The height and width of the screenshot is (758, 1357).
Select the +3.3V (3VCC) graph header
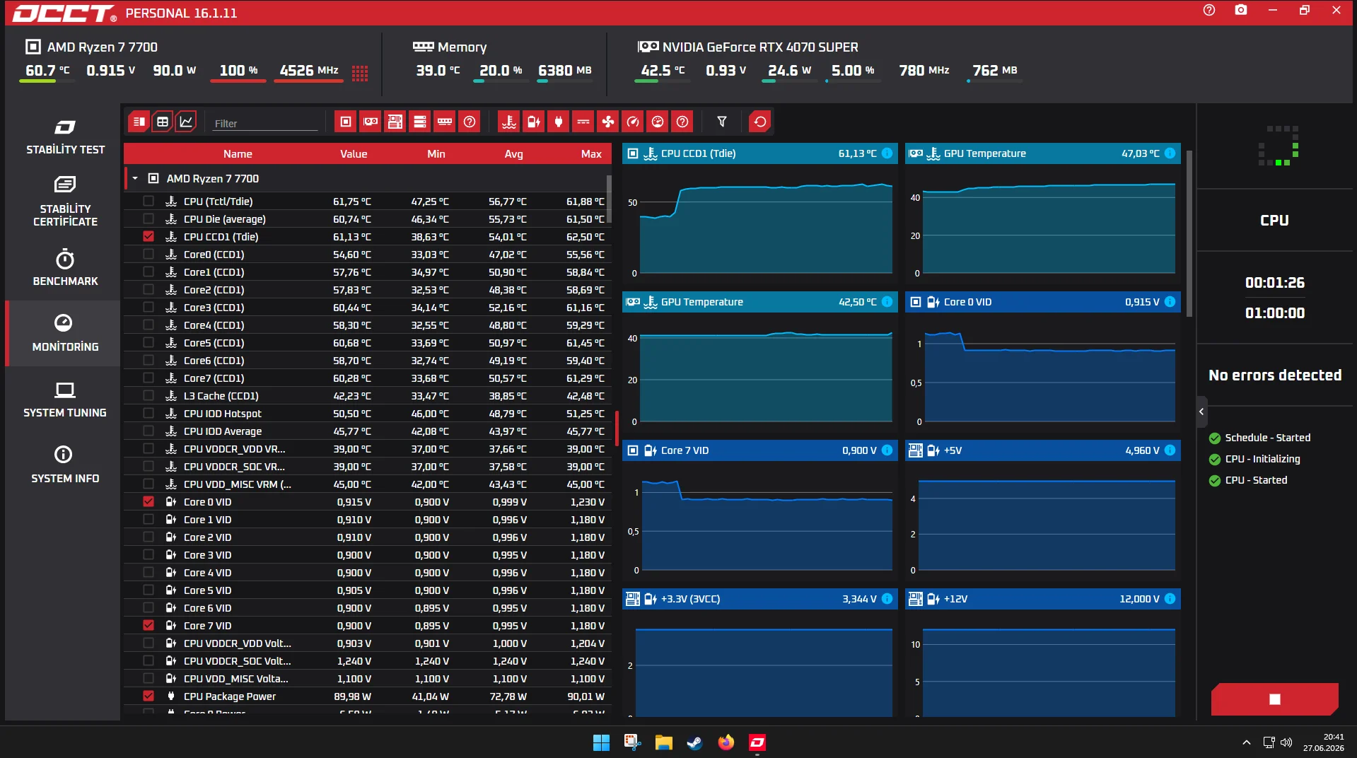[760, 599]
